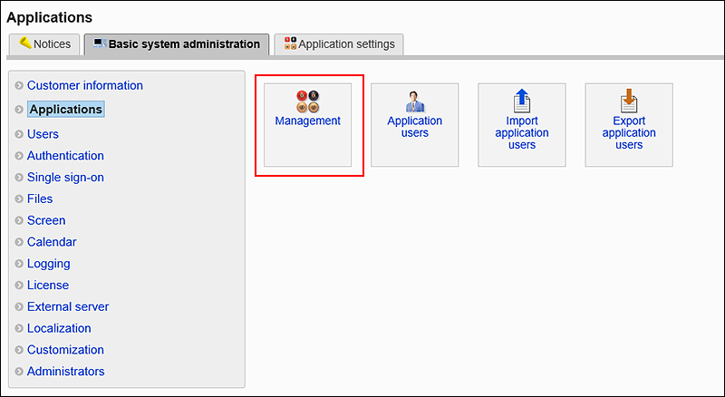725x397 pixels.
Task: Open the Application settings tab
Action: tap(339, 44)
